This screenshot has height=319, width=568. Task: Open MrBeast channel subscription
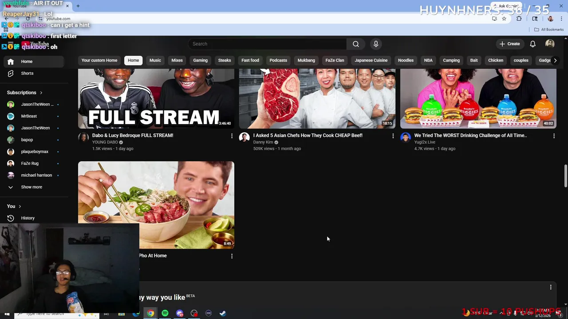(x=34, y=116)
